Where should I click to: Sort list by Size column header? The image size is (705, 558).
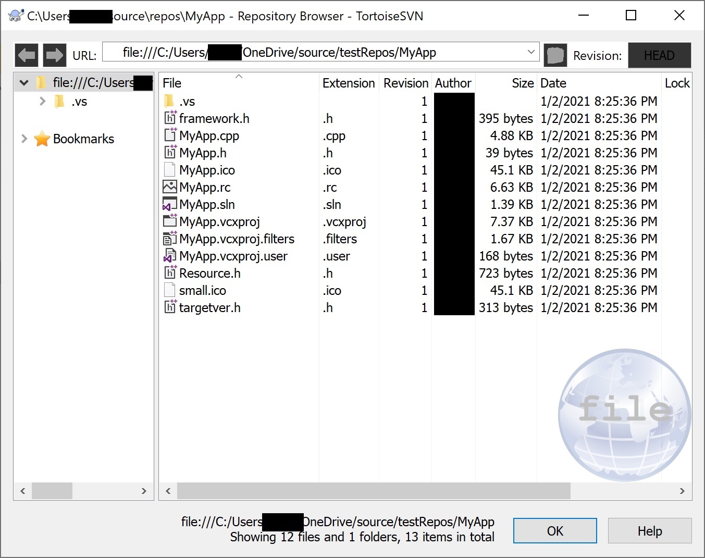click(x=522, y=83)
